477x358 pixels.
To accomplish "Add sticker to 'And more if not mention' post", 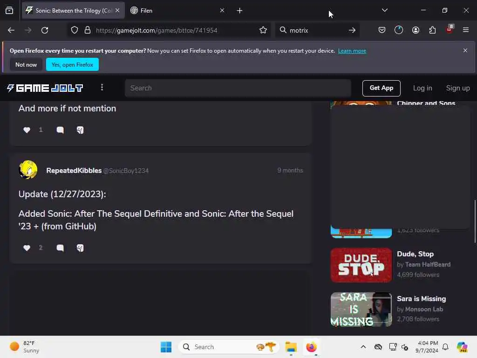I will pos(80,130).
